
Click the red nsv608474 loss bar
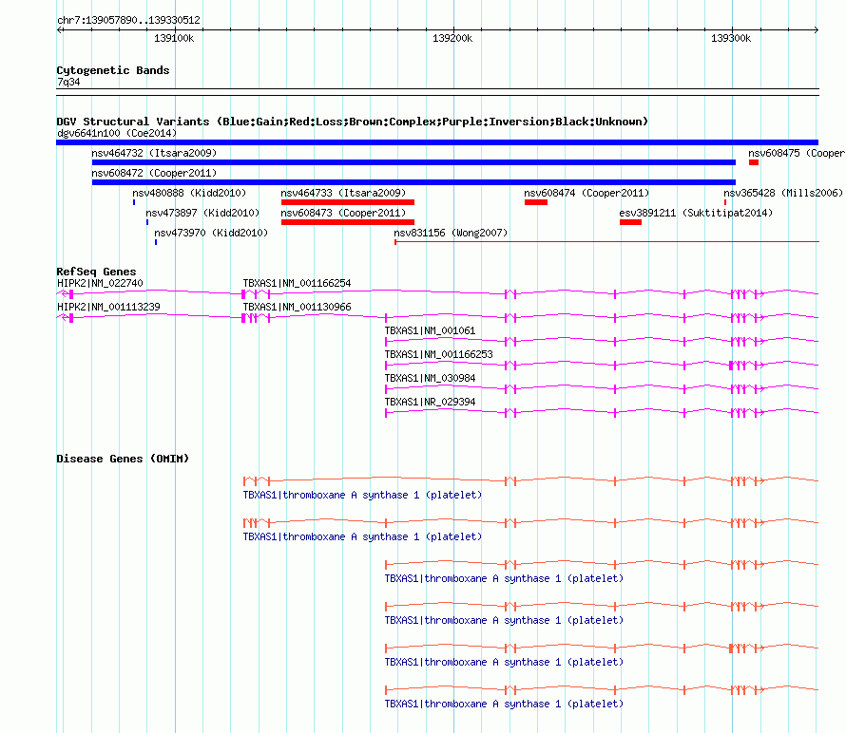tap(536, 202)
